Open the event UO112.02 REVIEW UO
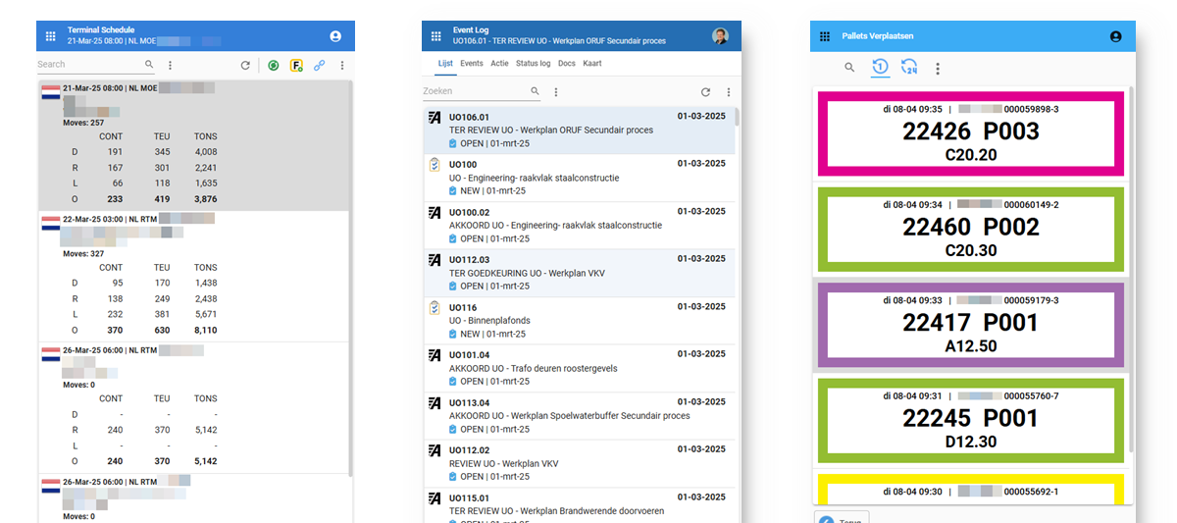 (x=579, y=463)
